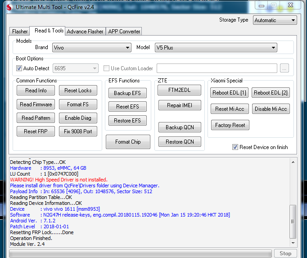Click the custom loader browse (...) button
The height and width of the screenshot is (258, 307).
coord(284,68)
